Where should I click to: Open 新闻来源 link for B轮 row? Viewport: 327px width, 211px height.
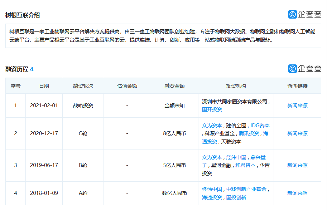tap(297, 165)
